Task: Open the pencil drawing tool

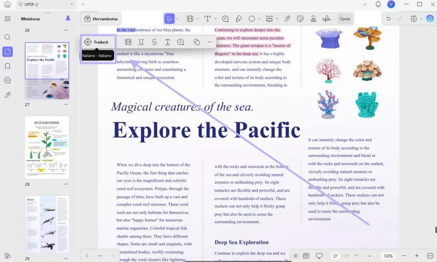Action: [x=239, y=19]
